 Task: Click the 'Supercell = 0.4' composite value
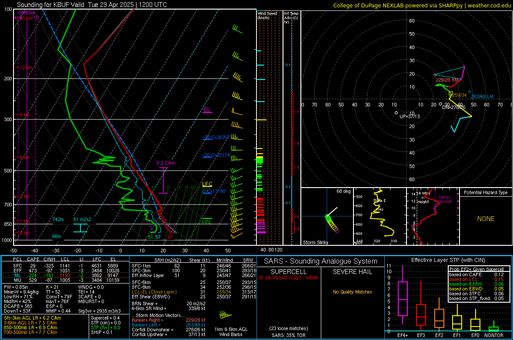point(105,318)
